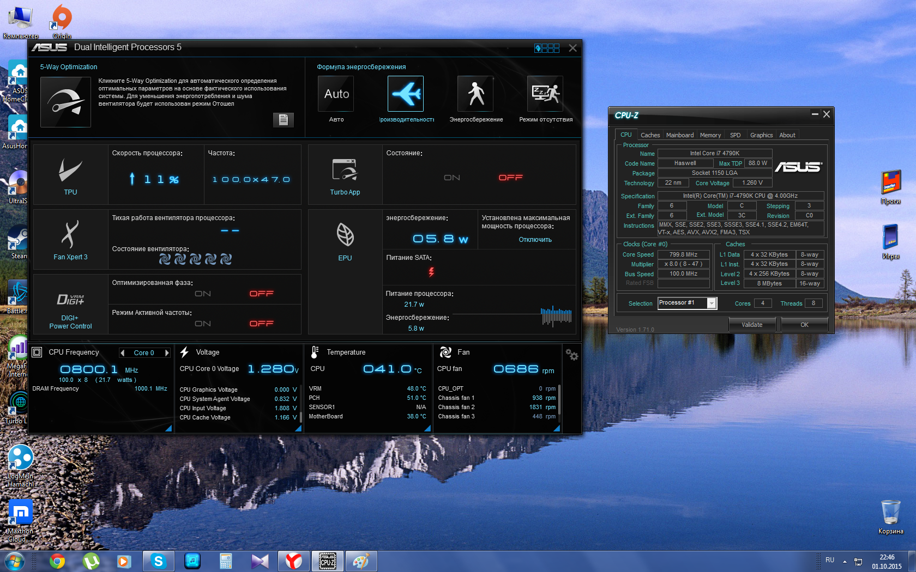Screen dimensions: 916x572
Task: Click the Temperature thermometer icon
Action: (315, 352)
